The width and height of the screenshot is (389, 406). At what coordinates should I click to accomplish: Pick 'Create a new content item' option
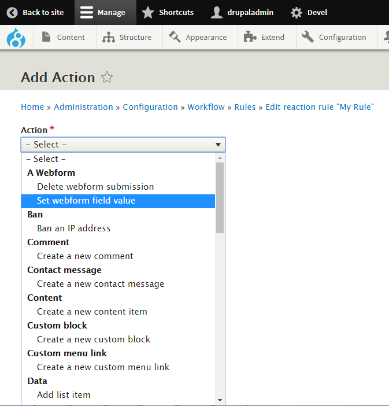pos(92,312)
